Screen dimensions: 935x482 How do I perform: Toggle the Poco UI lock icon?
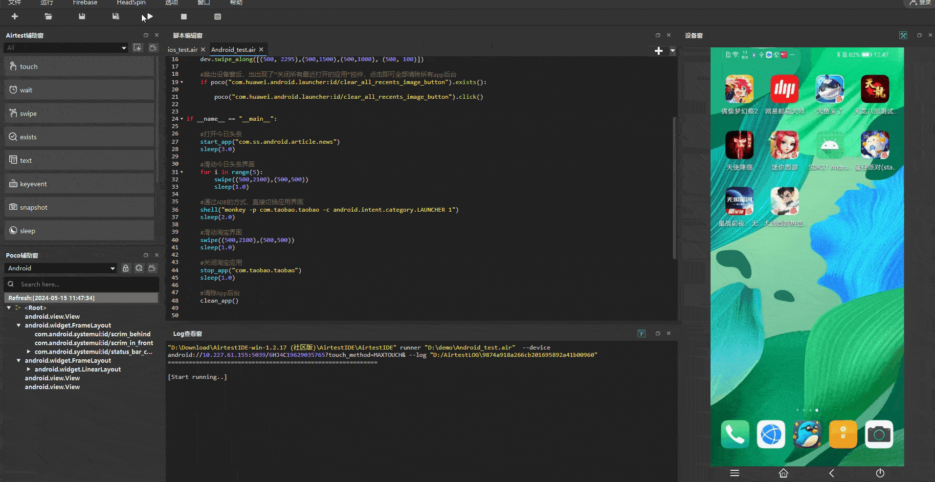coord(126,268)
